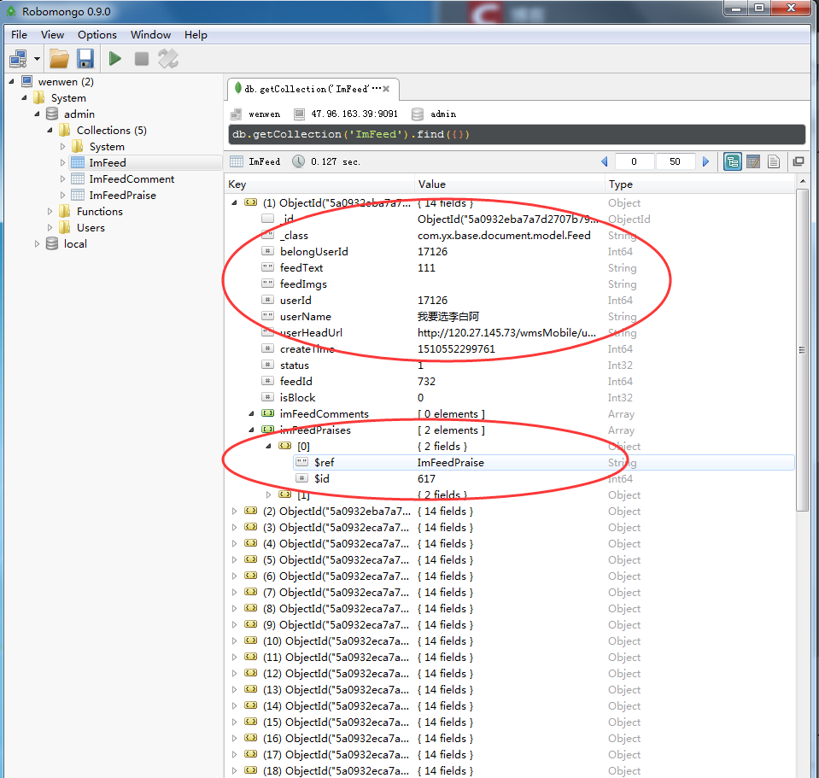The image size is (819, 778).
Task: Select the ImFeedPraise collection
Action: (123, 196)
